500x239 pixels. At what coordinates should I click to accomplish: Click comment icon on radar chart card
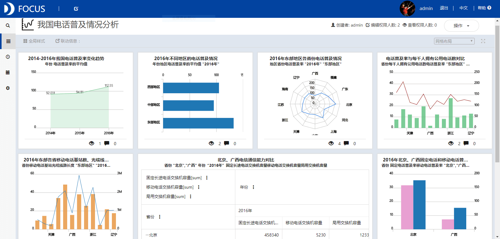(x=346, y=143)
